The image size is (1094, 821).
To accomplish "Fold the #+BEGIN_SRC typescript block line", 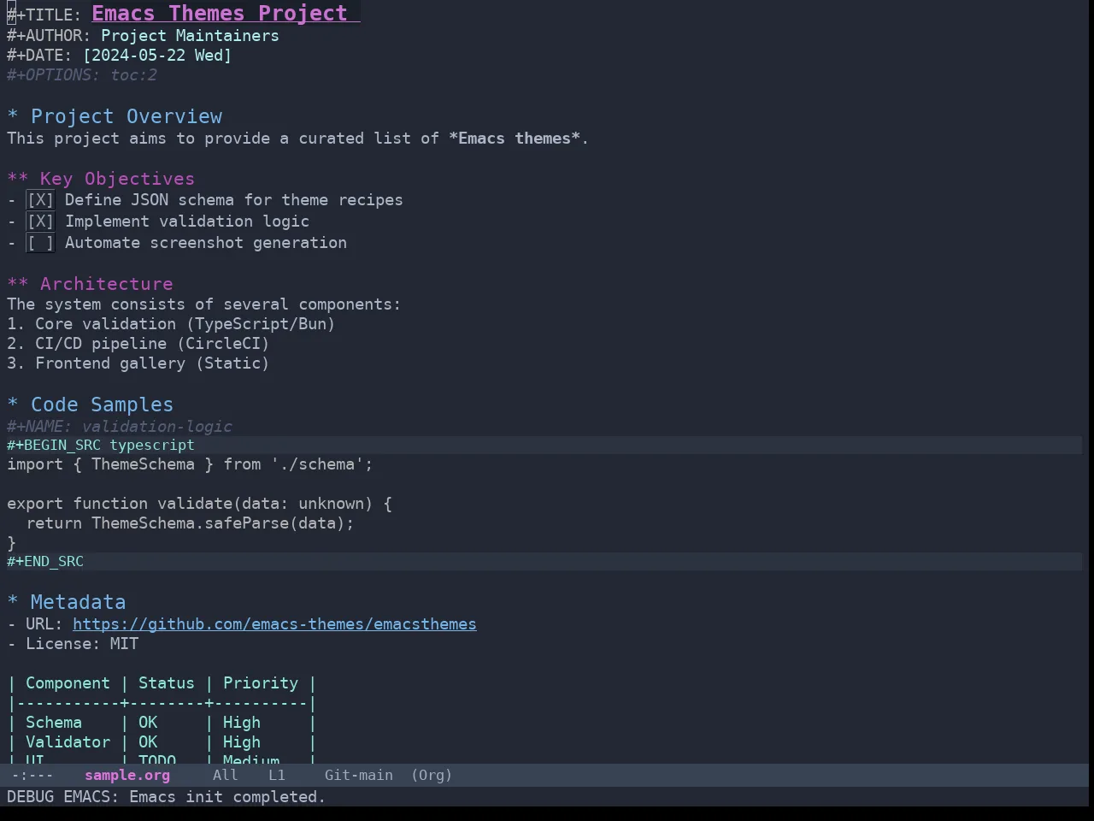I will 544,445.
